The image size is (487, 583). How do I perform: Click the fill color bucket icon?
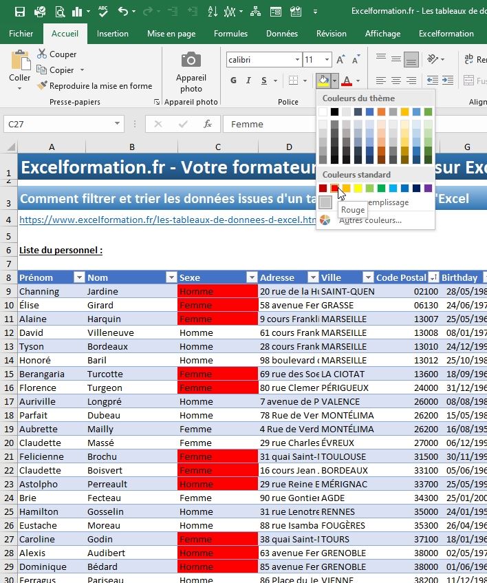(323, 81)
